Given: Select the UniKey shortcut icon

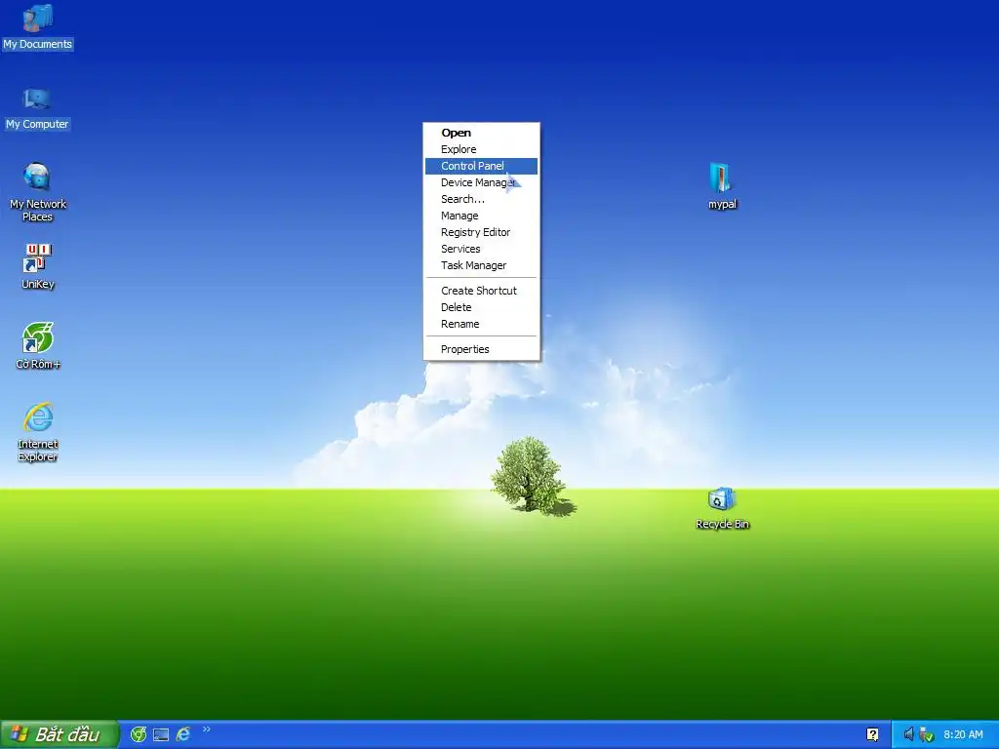Looking at the screenshot, I should click(38, 266).
